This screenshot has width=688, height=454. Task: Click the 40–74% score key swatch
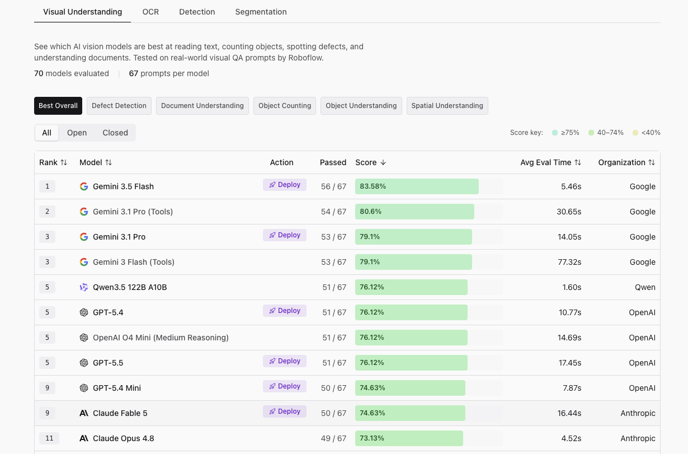point(591,133)
